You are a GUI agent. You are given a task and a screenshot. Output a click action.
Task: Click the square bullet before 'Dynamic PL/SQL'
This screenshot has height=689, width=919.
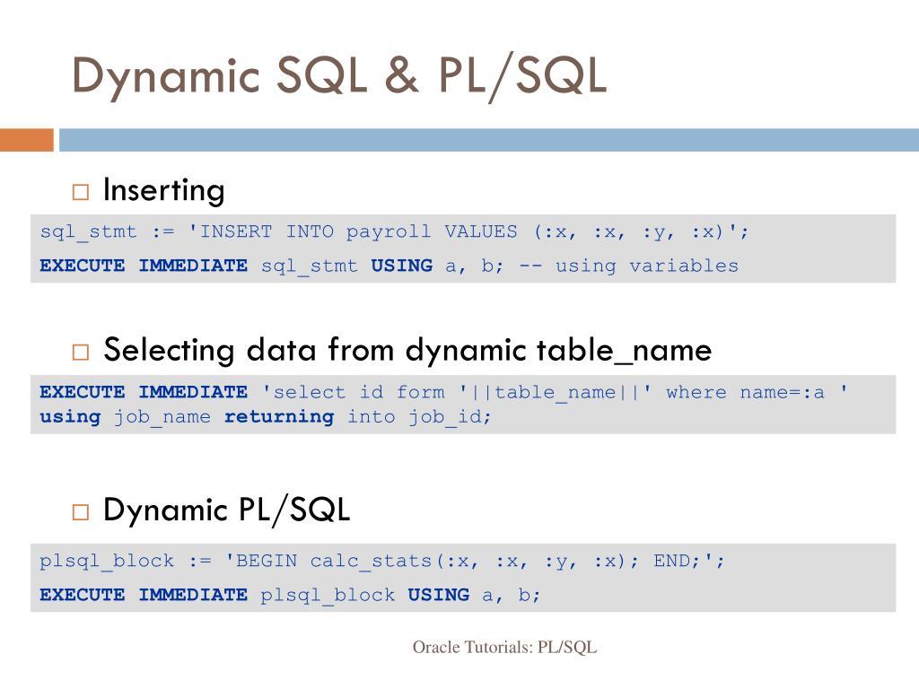tap(80, 512)
